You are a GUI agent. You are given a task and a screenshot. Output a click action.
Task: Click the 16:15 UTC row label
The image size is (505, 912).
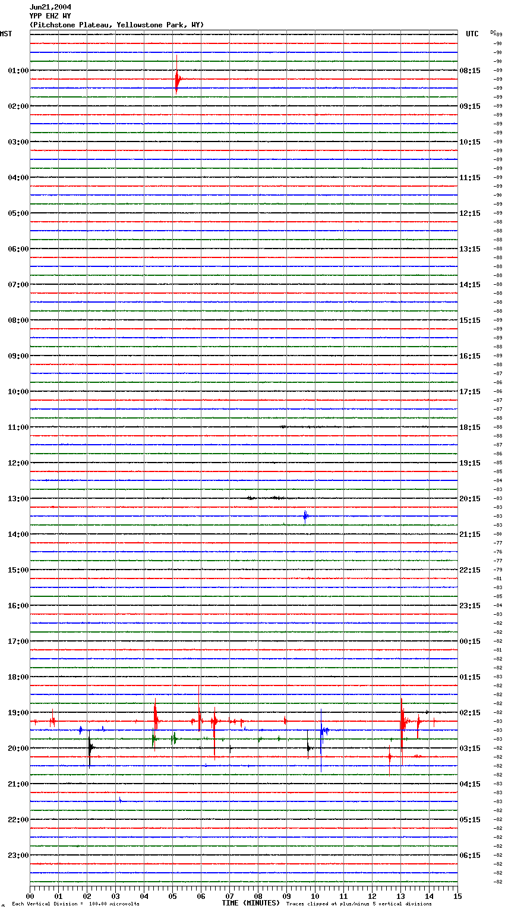470,356
